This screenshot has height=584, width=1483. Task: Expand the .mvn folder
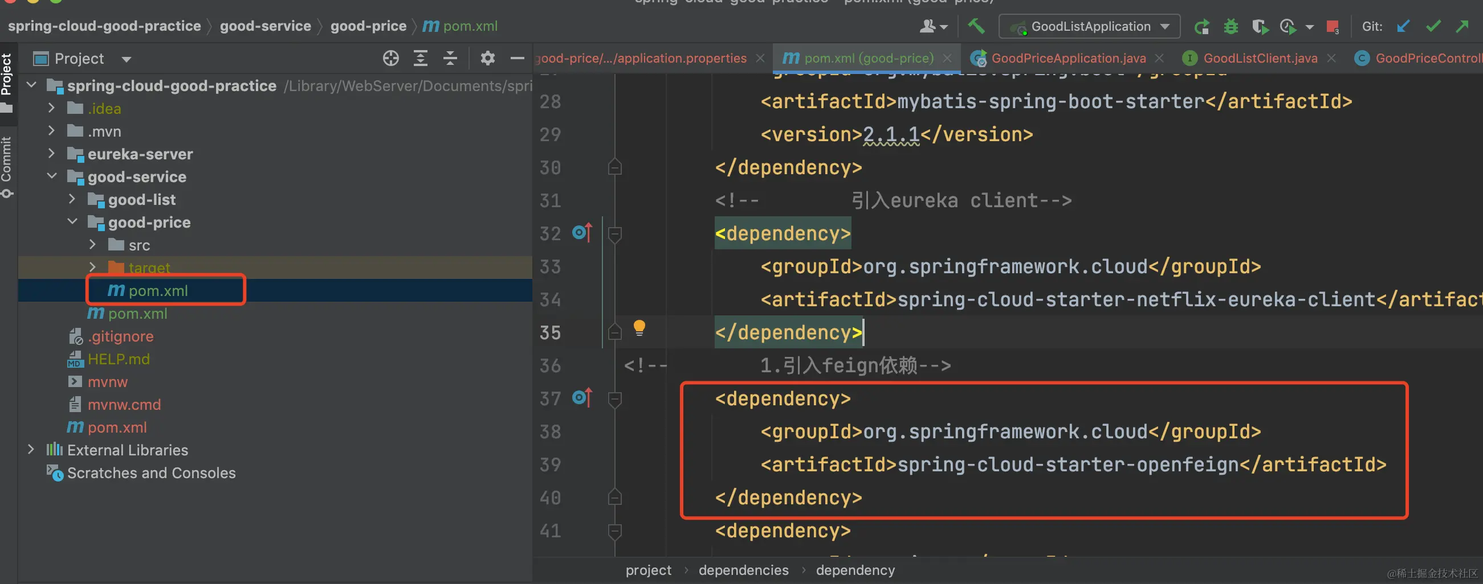click(52, 131)
